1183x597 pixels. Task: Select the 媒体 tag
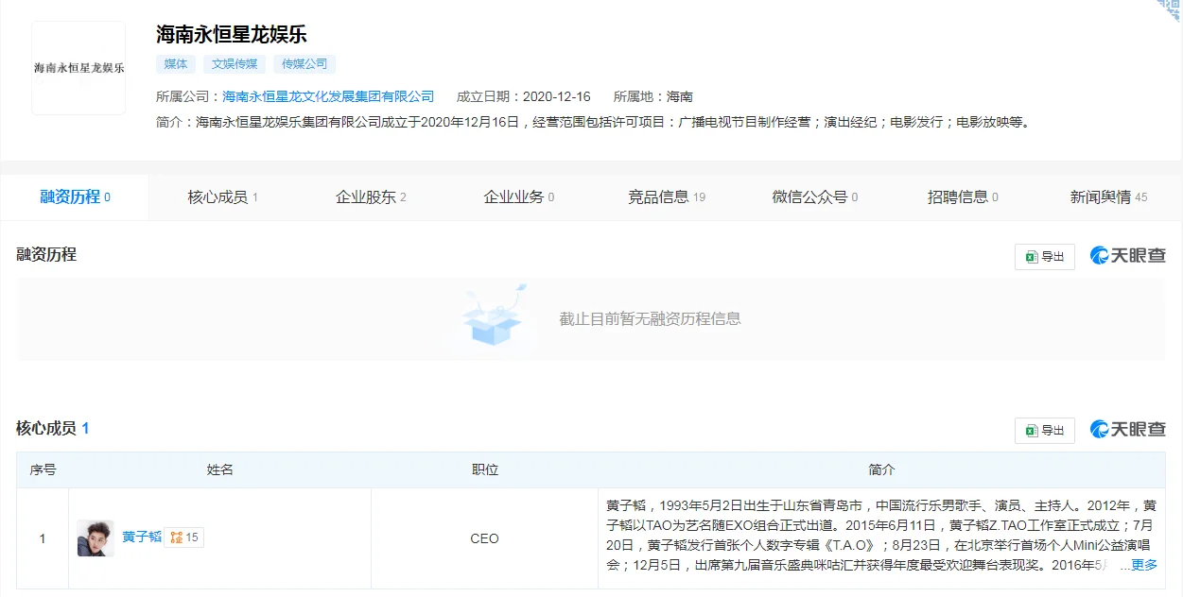point(176,64)
